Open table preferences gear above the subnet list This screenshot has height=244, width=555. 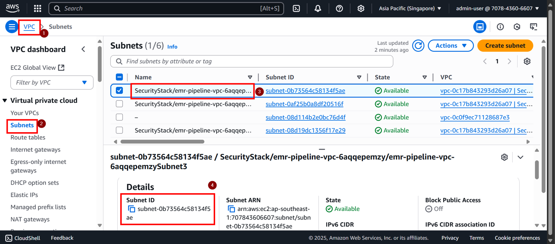[527, 61]
